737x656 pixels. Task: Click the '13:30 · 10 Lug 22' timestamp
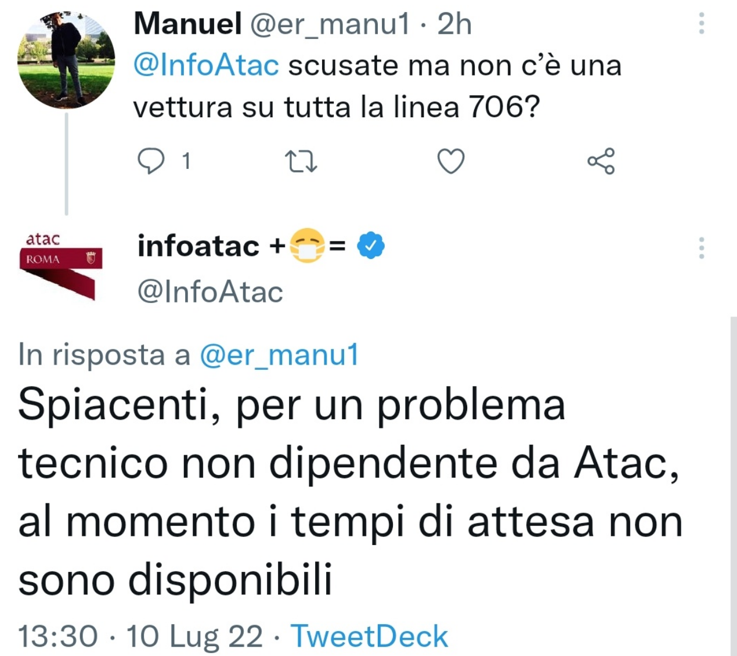click(x=140, y=636)
